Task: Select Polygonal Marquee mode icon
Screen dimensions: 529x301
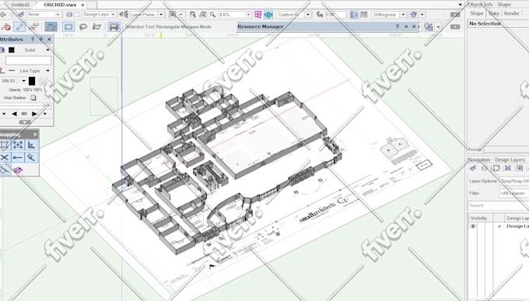Action: tap(96, 26)
